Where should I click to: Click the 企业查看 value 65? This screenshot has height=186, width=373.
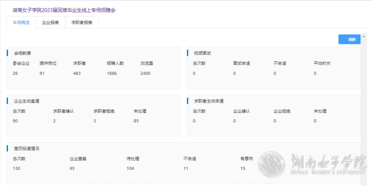72,168
